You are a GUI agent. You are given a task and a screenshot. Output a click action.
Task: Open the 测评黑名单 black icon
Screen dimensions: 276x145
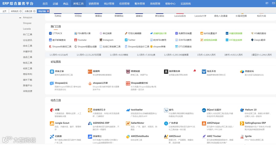[166, 71]
